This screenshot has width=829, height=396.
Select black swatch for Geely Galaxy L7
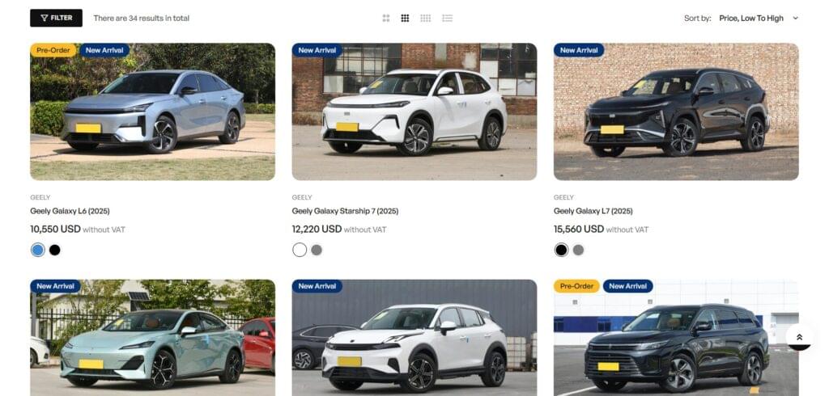562,251
